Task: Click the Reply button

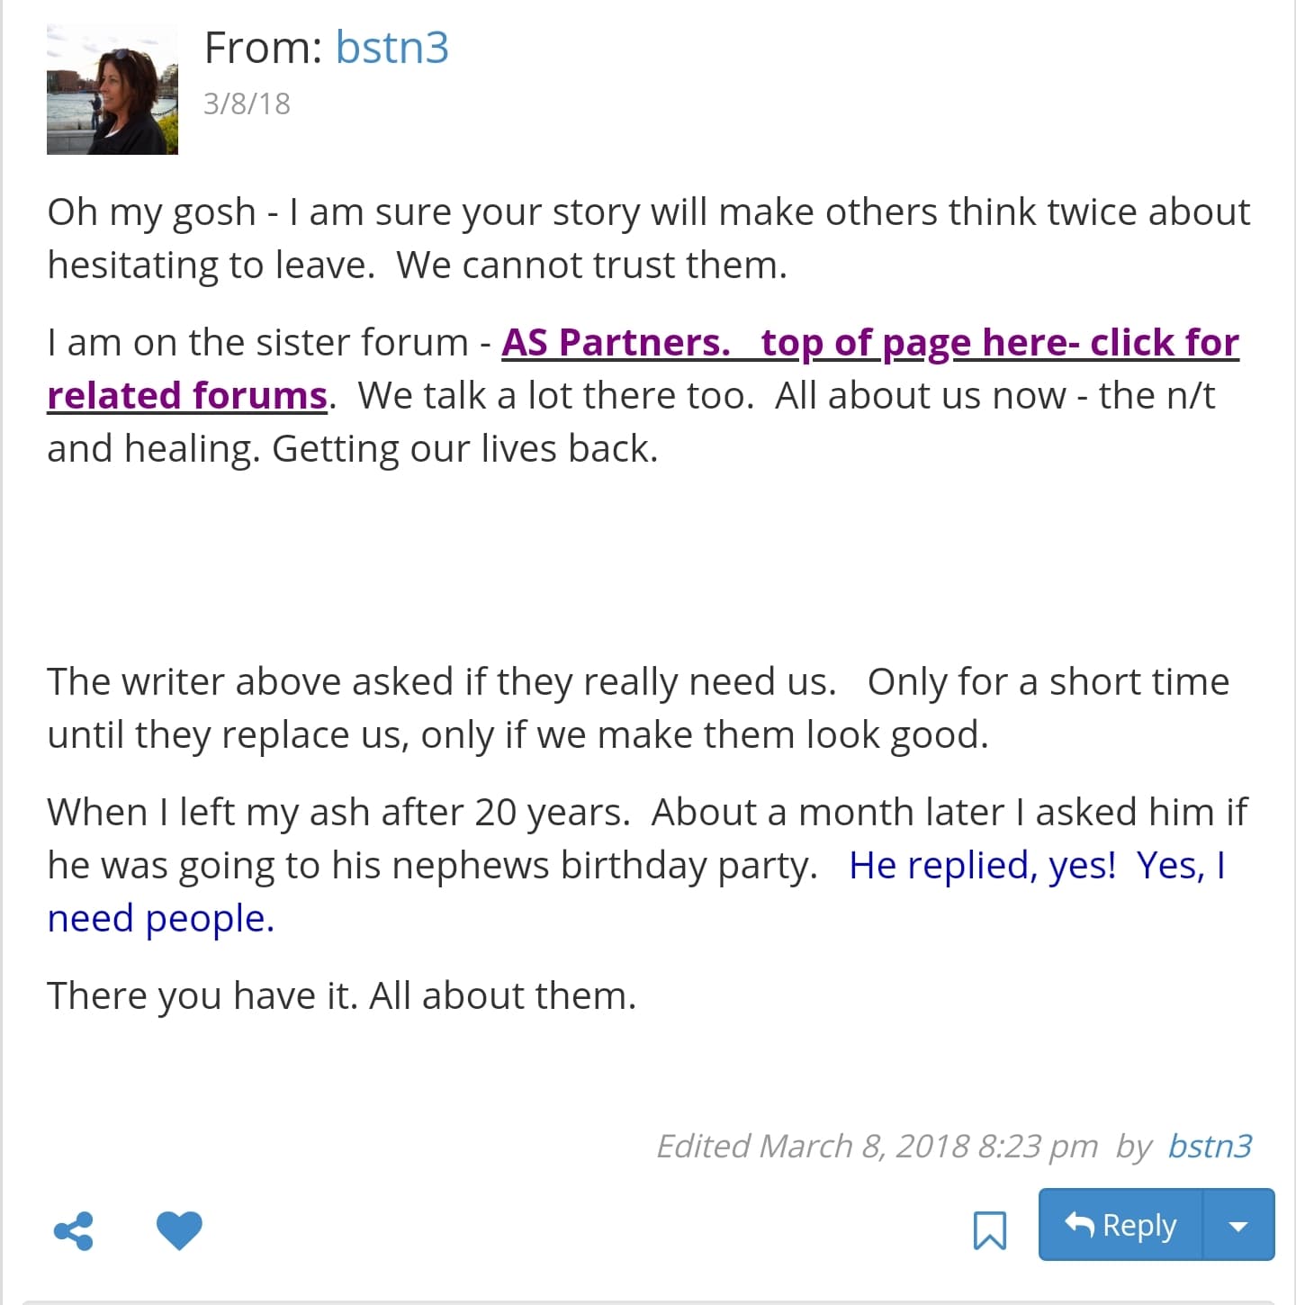Action: click(x=1121, y=1225)
